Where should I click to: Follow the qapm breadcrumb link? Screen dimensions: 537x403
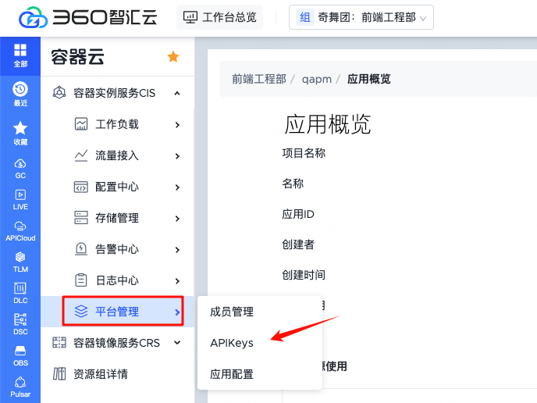coord(316,80)
